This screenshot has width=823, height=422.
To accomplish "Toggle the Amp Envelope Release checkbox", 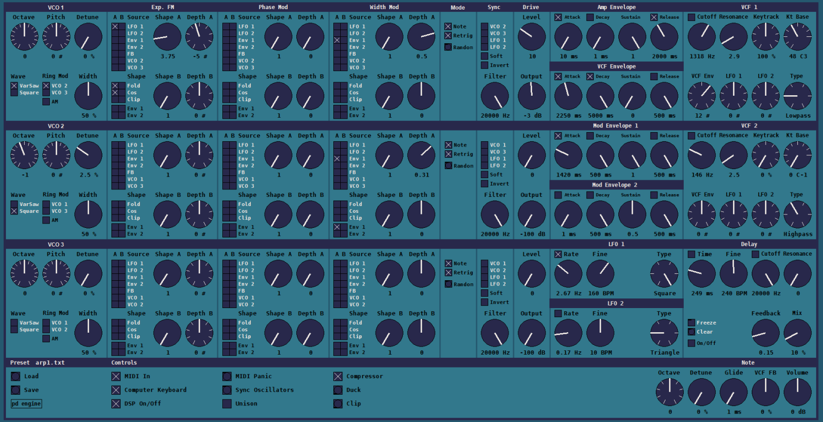I will [x=654, y=17].
